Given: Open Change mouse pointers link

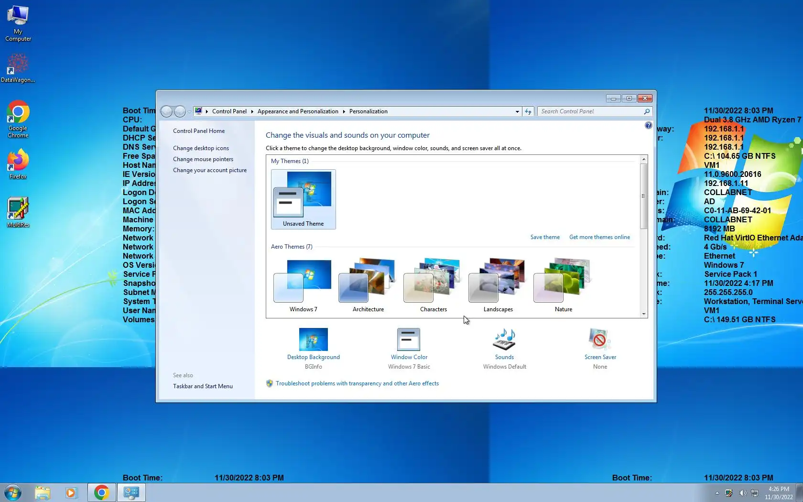Looking at the screenshot, I should (203, 159).
